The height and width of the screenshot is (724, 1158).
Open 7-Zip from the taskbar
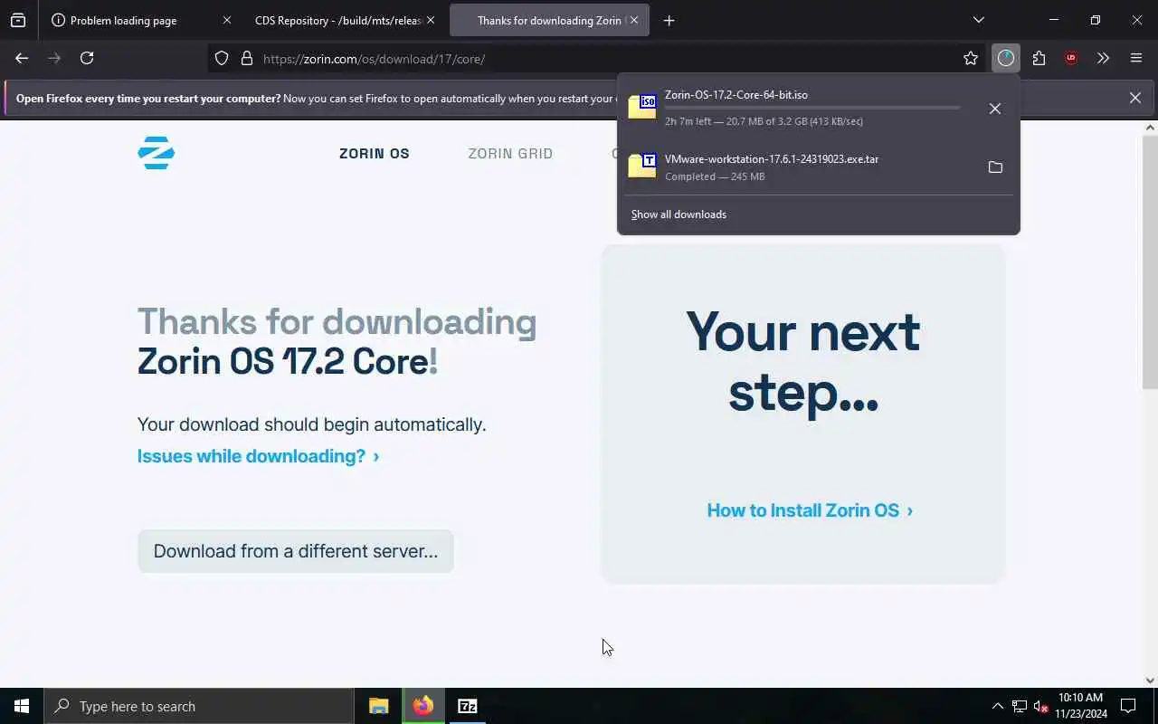pyautogui.click(x=468, y=706)
